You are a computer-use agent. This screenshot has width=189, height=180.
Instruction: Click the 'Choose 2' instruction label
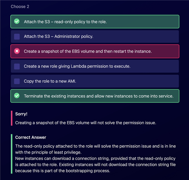click(x=20, y=6)
